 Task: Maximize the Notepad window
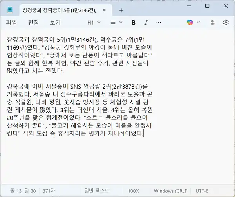pos(207,6)
